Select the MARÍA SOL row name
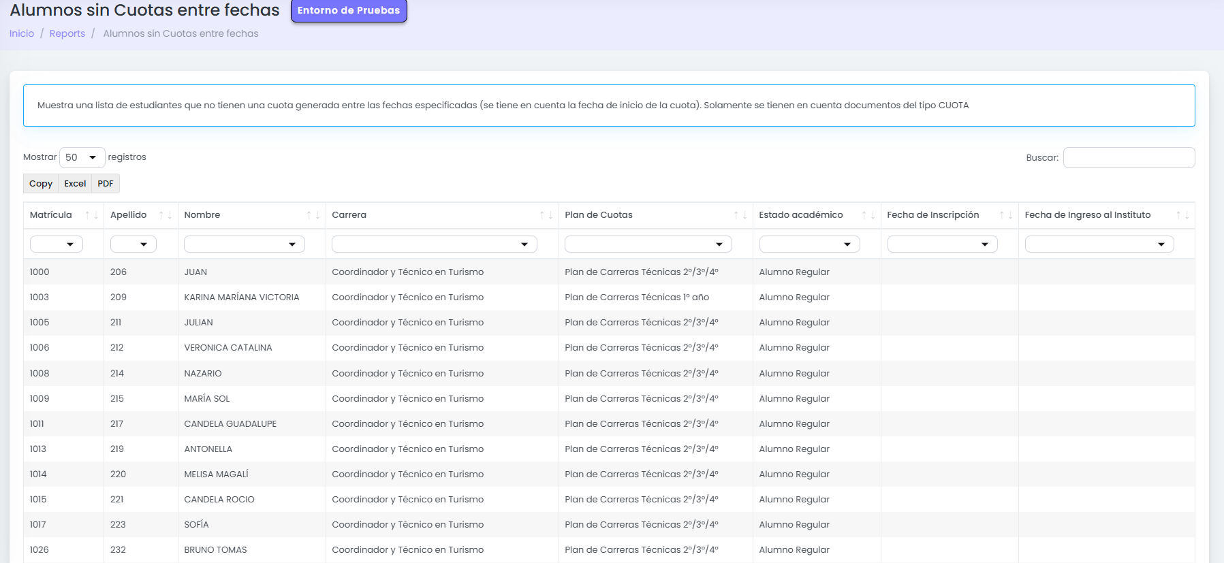This screenshot has width=1224, height=563. [x=207, y=399]
